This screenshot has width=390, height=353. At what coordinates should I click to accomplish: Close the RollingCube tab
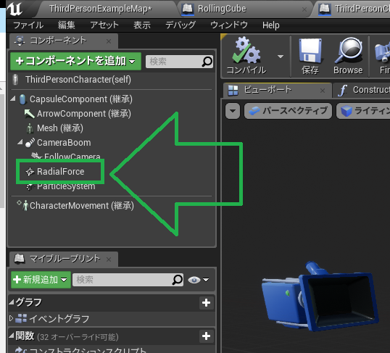coord(304,9)
